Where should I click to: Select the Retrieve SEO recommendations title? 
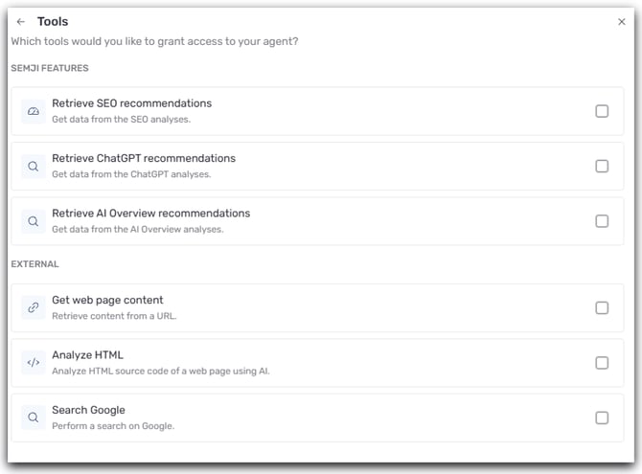click(x=131, y=103)
